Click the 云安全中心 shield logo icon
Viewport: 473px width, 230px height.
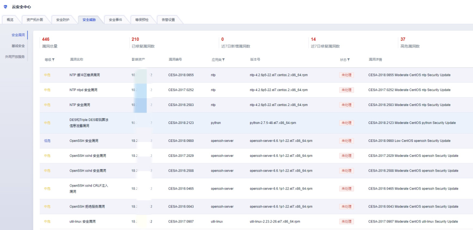[x=6, y=7]
